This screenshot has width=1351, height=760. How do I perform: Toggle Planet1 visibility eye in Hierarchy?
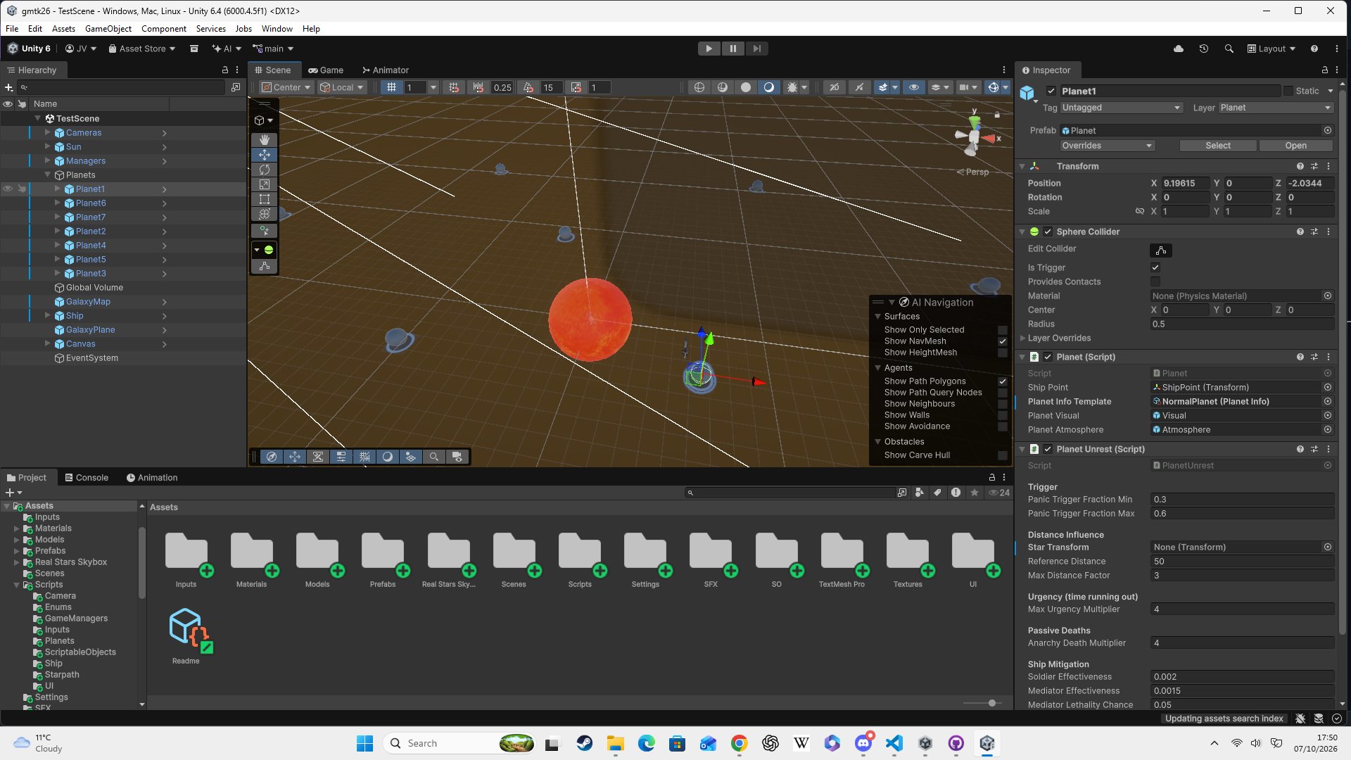(8, 189)
